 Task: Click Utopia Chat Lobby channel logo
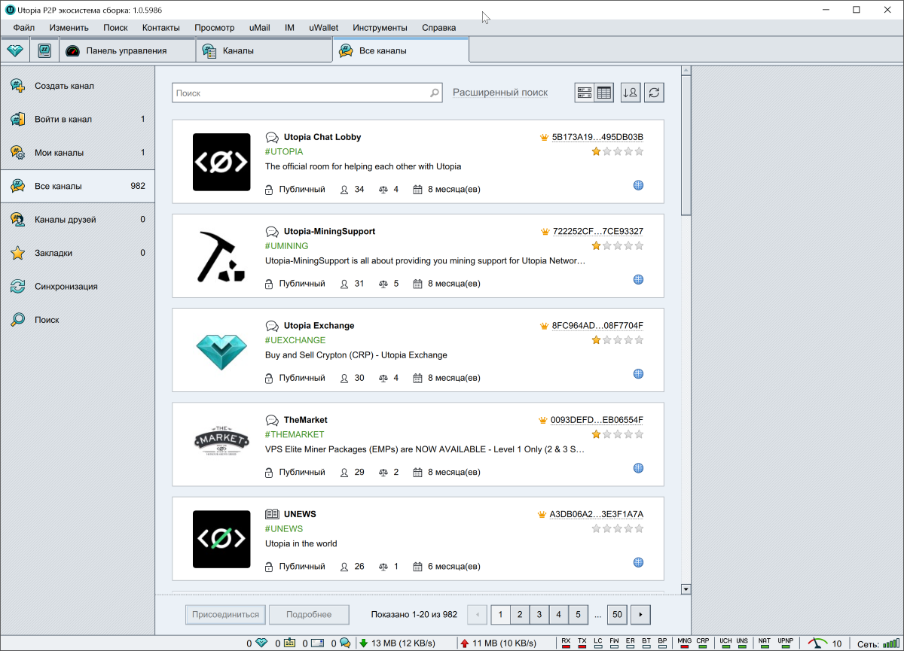221,162
